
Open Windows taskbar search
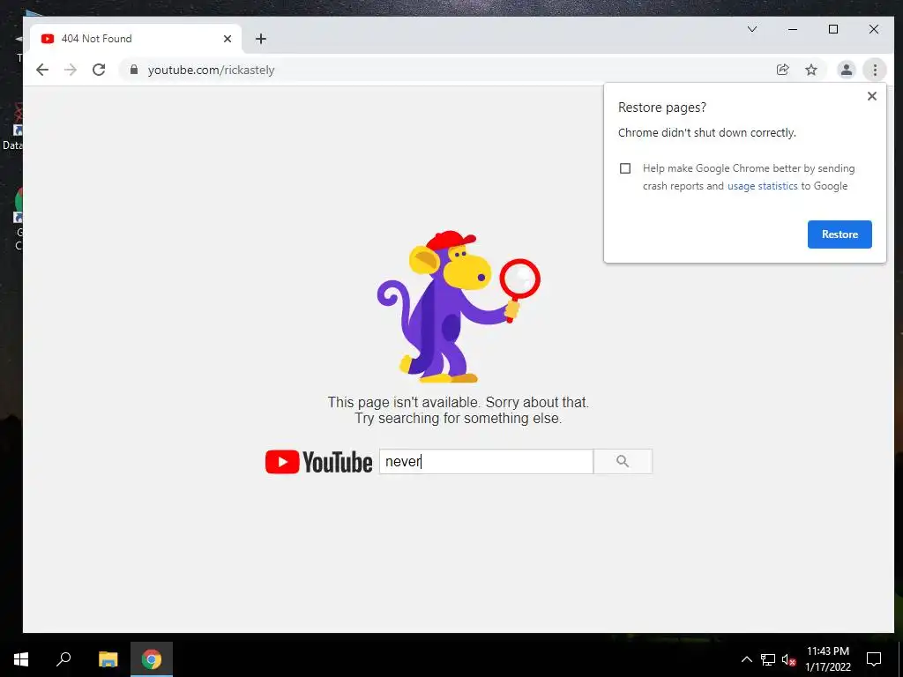click(63, 659)
